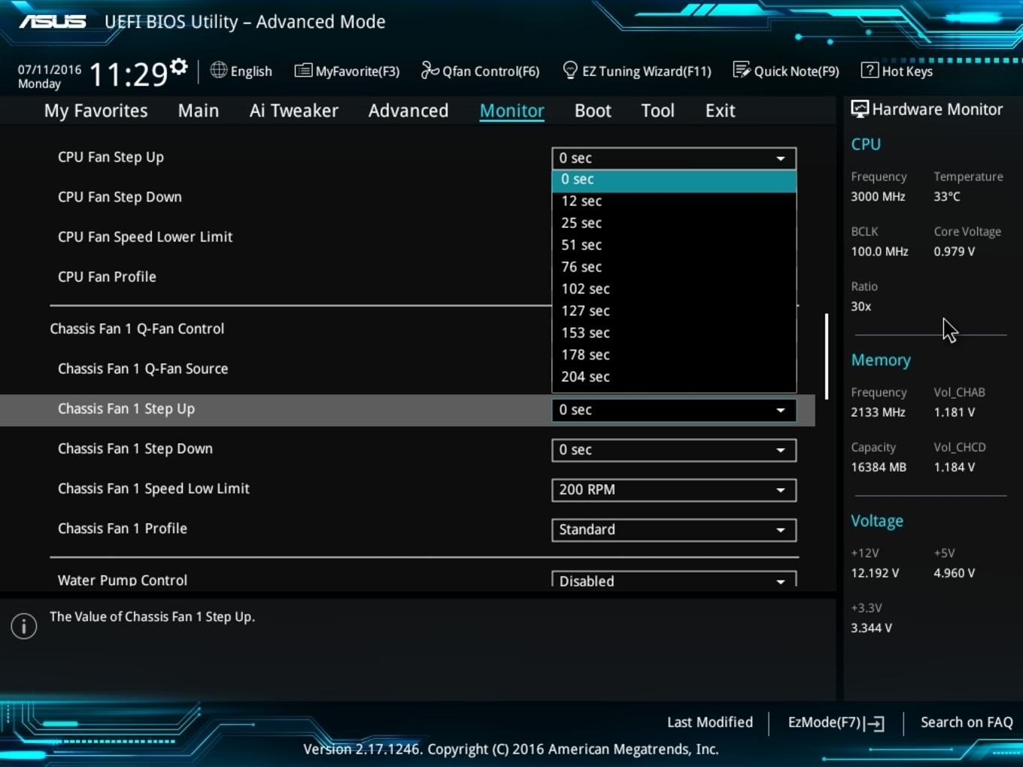Click the globe language icon
The image size is (1023, 767).
219,70
